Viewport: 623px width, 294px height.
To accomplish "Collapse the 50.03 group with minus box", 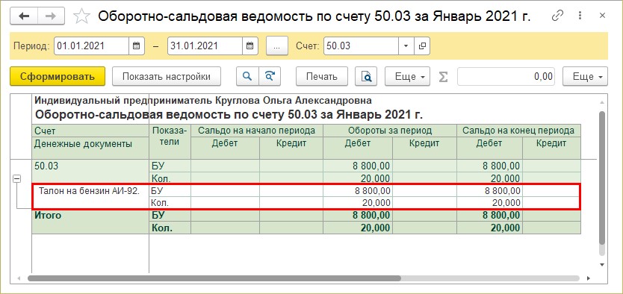I will (16, 179).
